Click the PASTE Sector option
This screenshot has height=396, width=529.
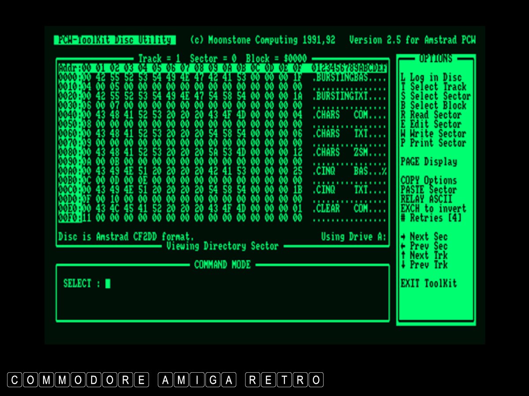click(x=428, y=190)
